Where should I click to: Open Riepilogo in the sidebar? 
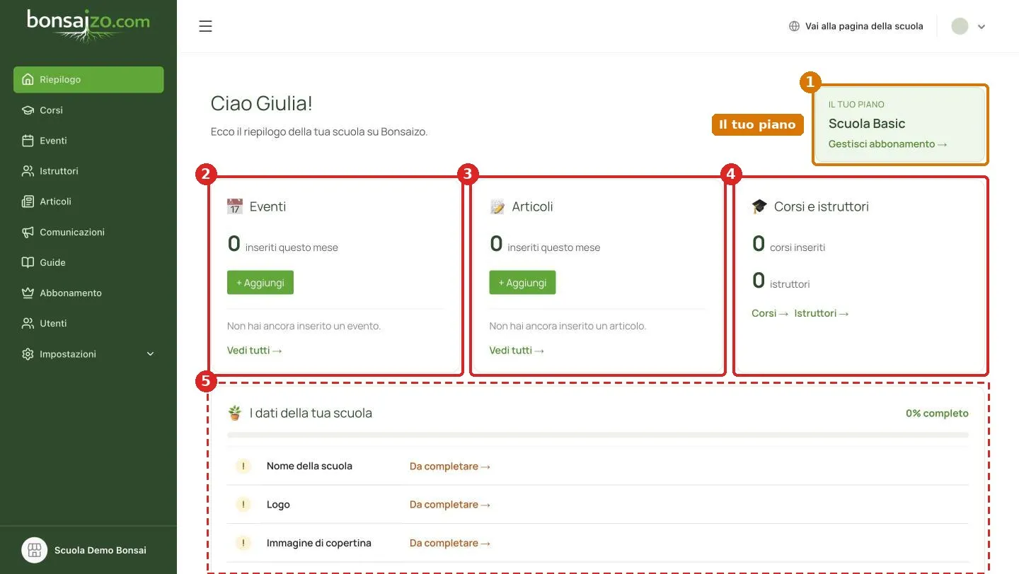coord(88,79)
